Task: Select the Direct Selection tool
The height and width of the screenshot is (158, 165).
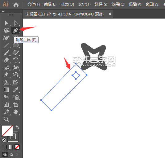Action: point(16,23)
